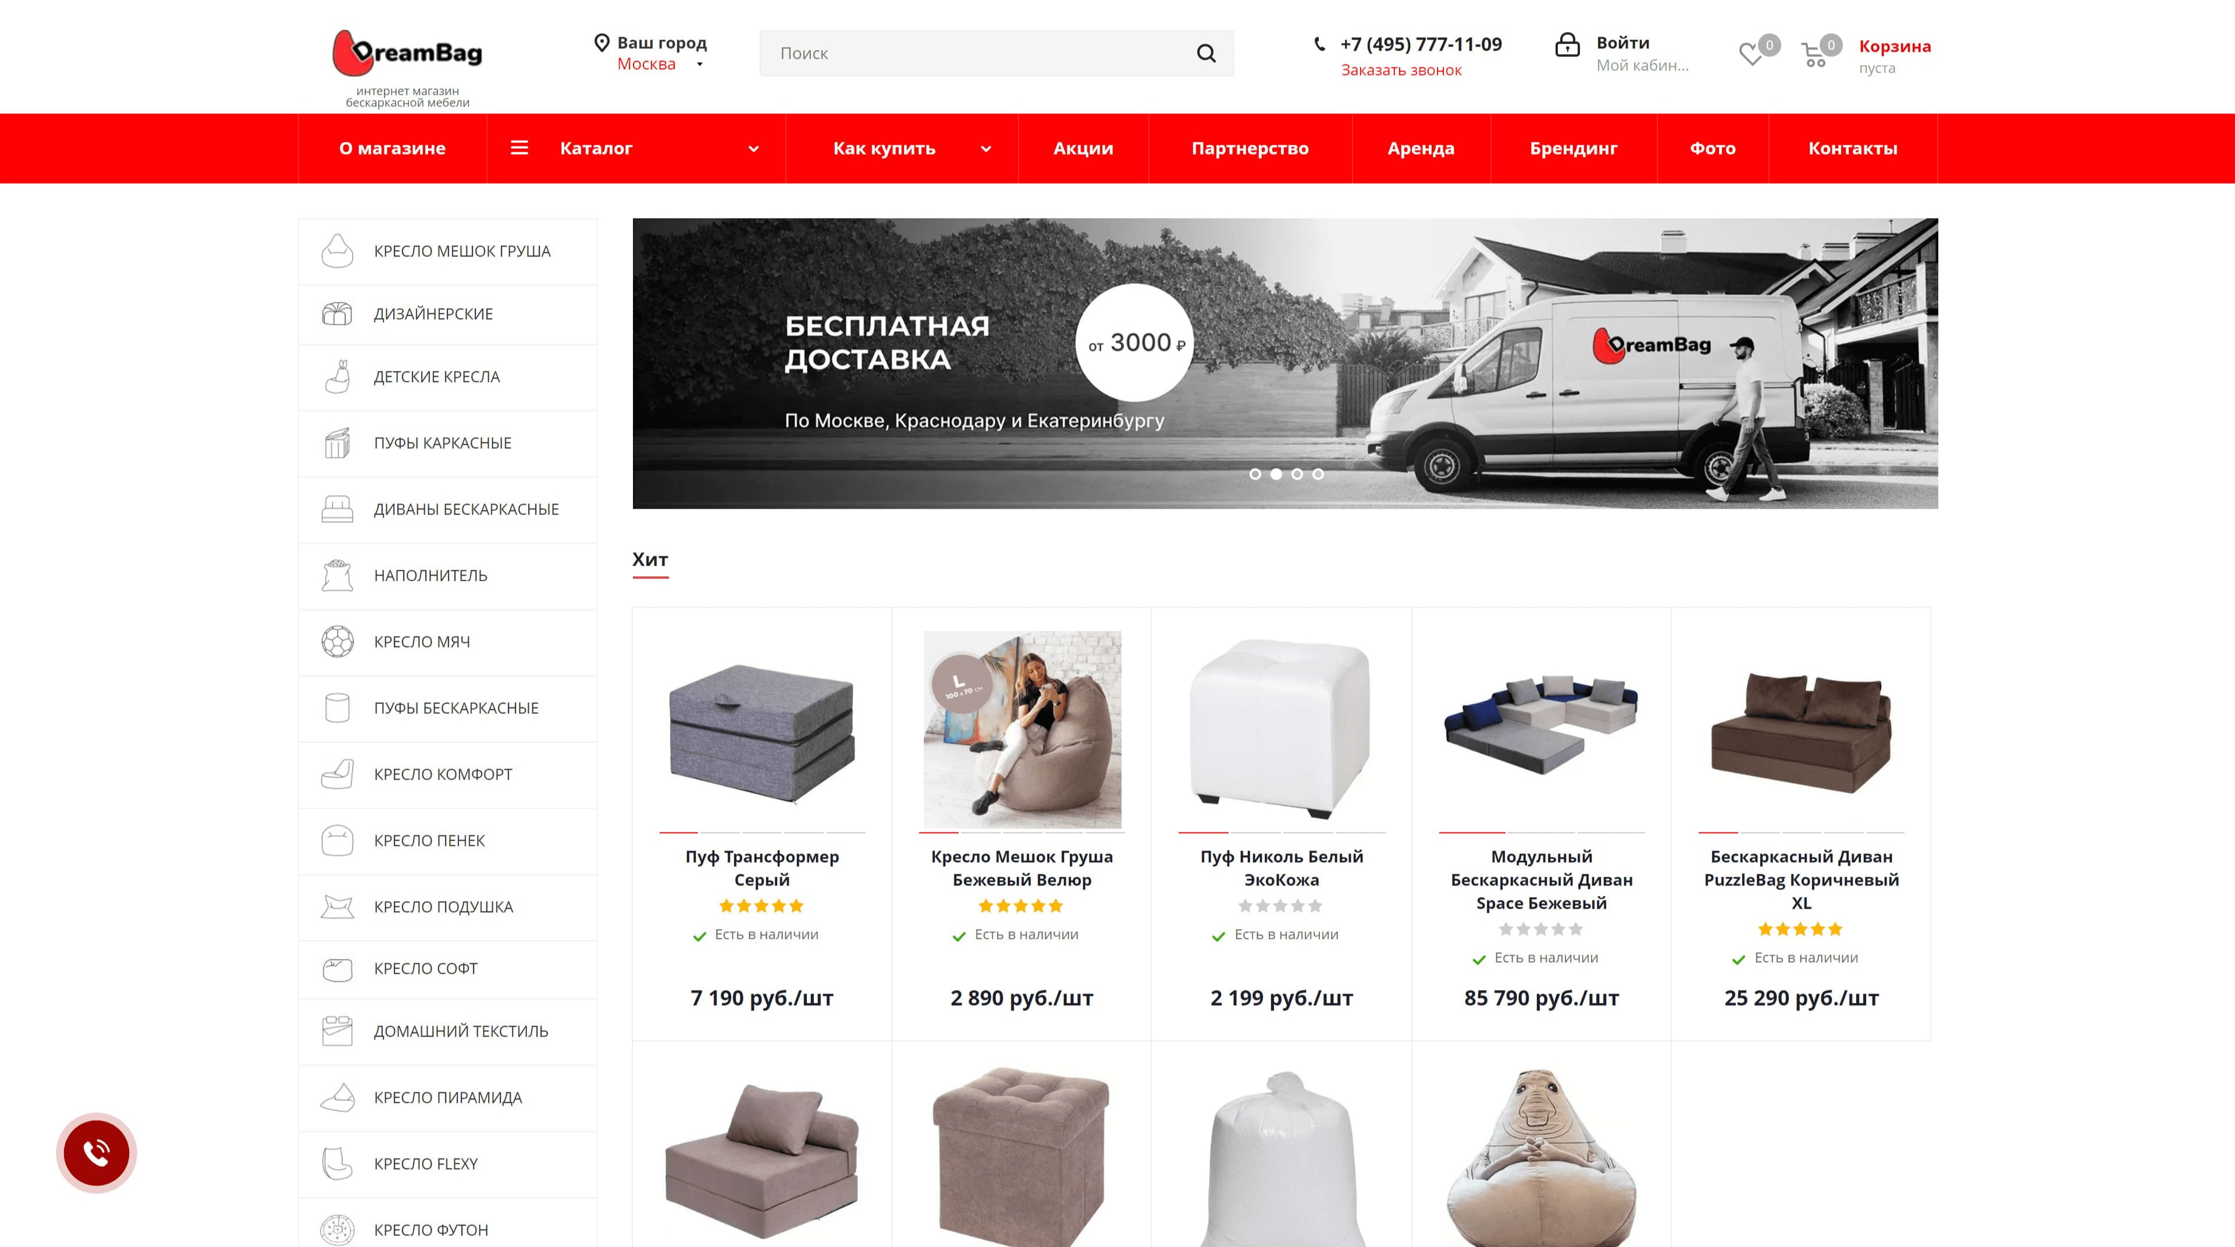Expand the Москва city dropdown
2235x1247 pixels.
coord(699,64)
